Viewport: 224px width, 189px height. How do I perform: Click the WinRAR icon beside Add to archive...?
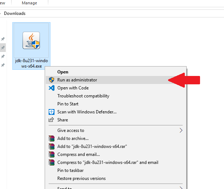click(x=52, y=138)
